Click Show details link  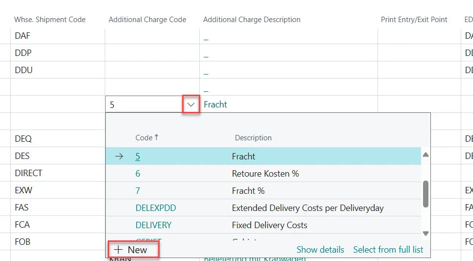320,250
